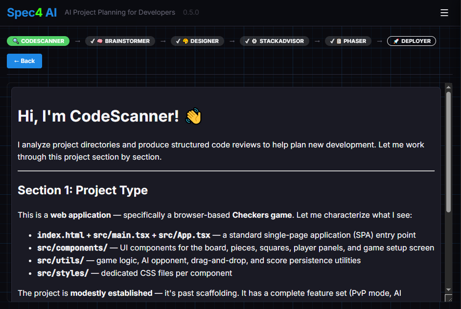
Task: Click the 'index.html' code text
Action: pos(61,235)
